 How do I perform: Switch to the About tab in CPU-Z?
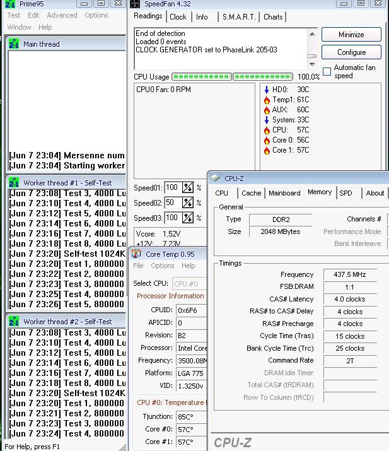[x=375, y=193]
